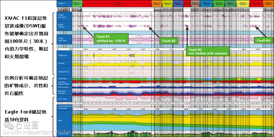This screenshot has width=274, height=137.
Task: Click the Gross Lithology/Correlation track label
Action: pos(64,107)
